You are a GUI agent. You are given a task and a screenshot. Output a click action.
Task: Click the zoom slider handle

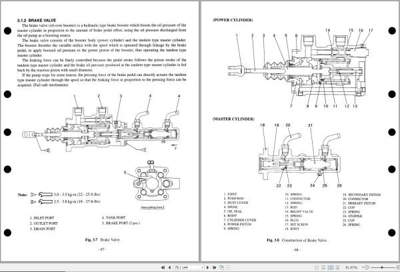(382, 267)
